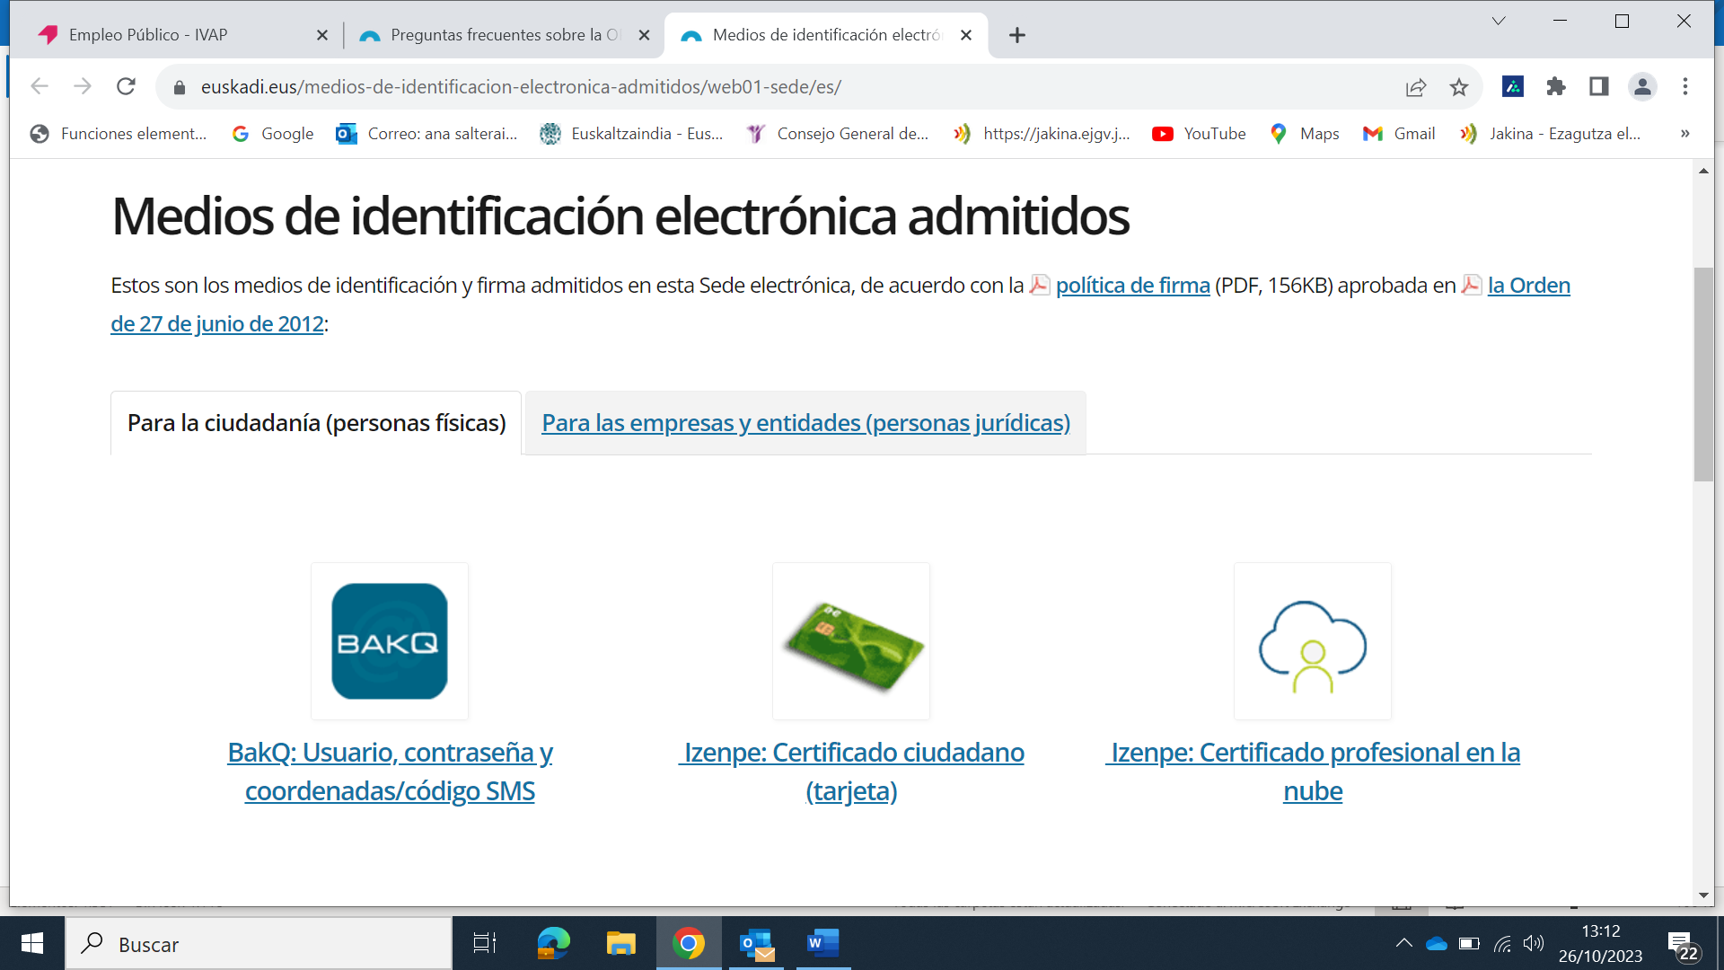Image resolution: width=1724 pixels, height=970 pixels.
Task: Click the green Izenpe card image
Action: coord(851,641)
